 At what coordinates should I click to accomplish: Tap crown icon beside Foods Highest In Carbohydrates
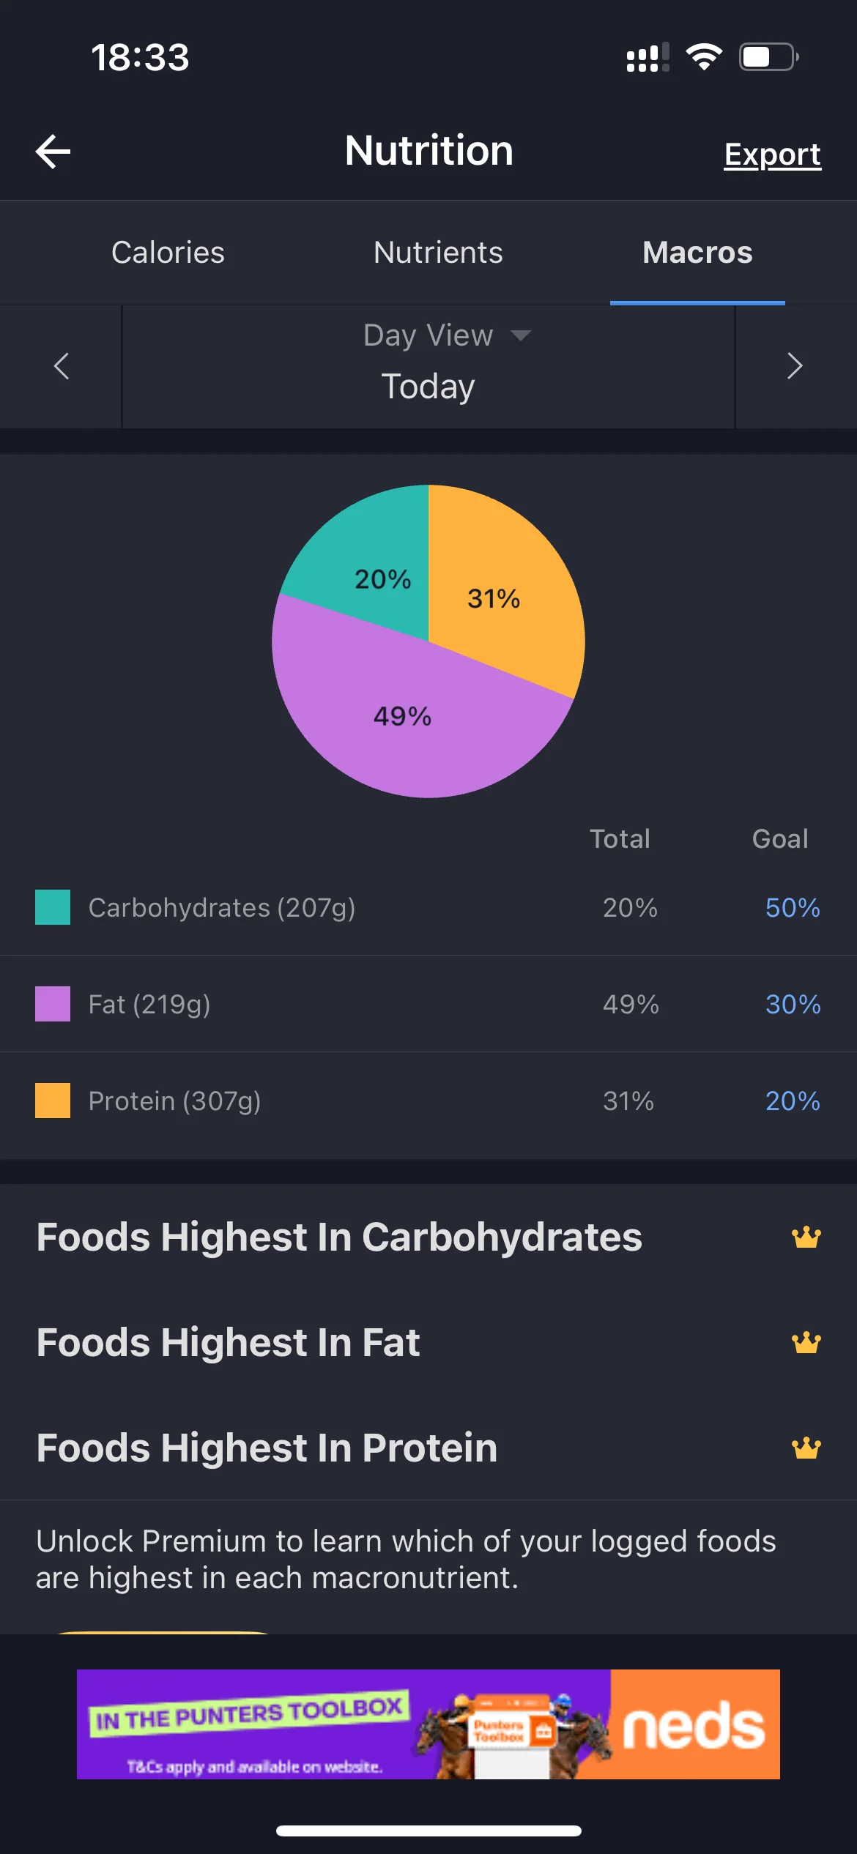pos(806,1237)
